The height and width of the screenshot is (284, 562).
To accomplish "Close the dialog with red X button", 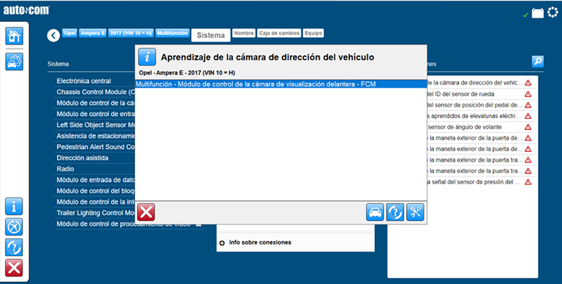I will point(146,212).
